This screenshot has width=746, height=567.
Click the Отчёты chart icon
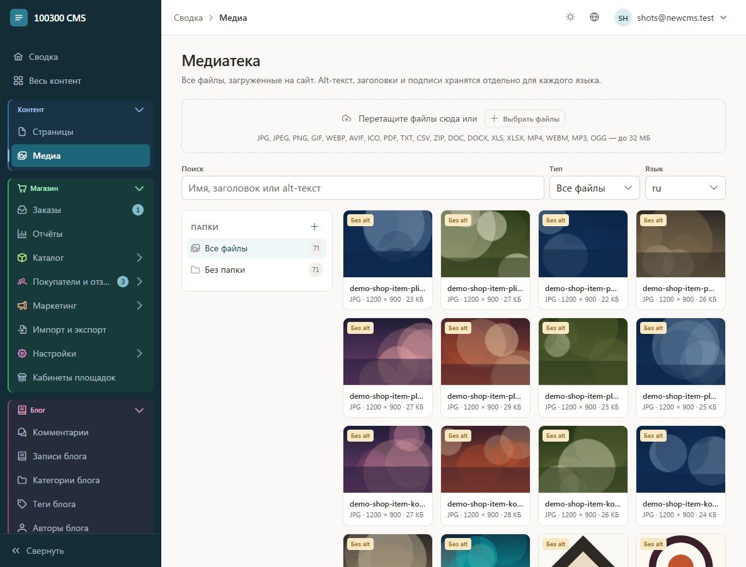(x=22, y=234)
